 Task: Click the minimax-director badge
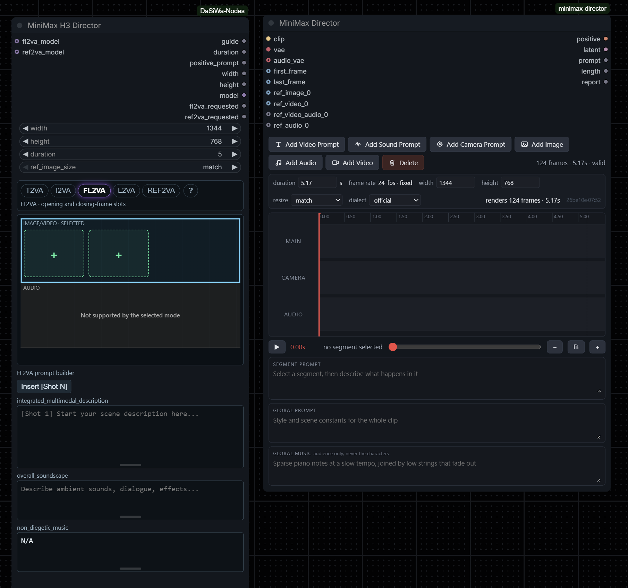(x=582, y=8)
